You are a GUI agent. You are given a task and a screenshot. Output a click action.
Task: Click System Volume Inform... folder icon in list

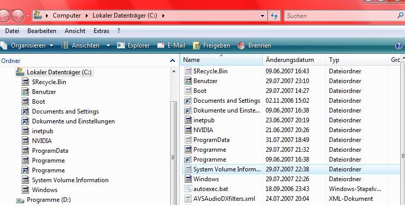coord(188,169)
